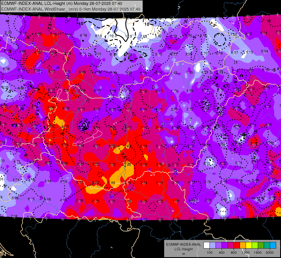Click the white legend swatch
The height and width of the screenshot is (258, 281).
tap(207, 245)
